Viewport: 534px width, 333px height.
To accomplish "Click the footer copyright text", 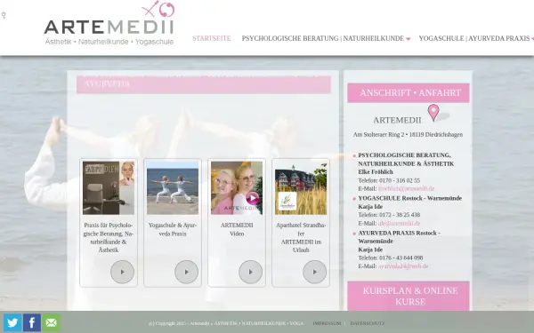I will pyautogui.click(x=226, y=323).
